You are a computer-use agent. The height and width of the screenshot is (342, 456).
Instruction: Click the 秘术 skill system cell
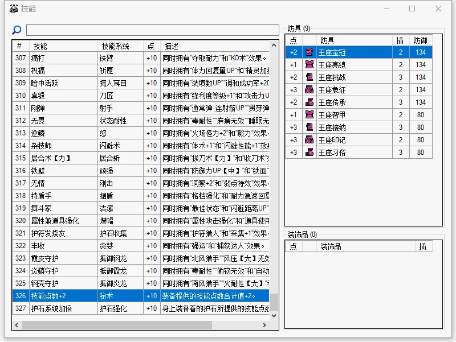click(120, 296)
